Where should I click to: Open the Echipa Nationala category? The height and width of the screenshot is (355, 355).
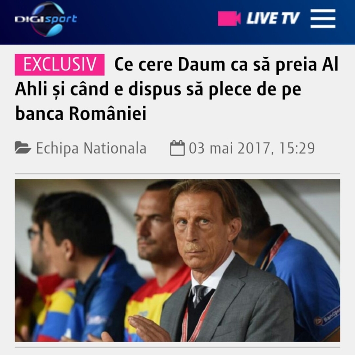tap(91, 148)
